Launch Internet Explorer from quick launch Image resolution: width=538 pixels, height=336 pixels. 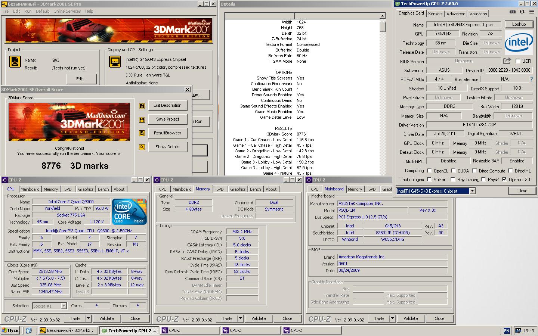coord(29,330)
